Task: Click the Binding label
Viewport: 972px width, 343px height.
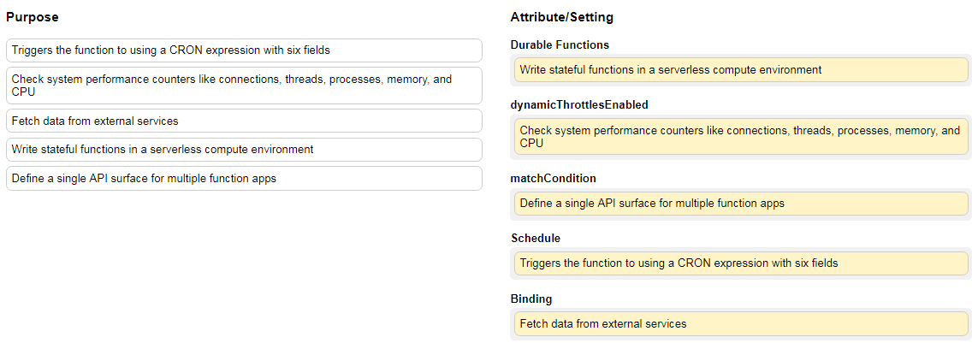Action: (531, 299)
